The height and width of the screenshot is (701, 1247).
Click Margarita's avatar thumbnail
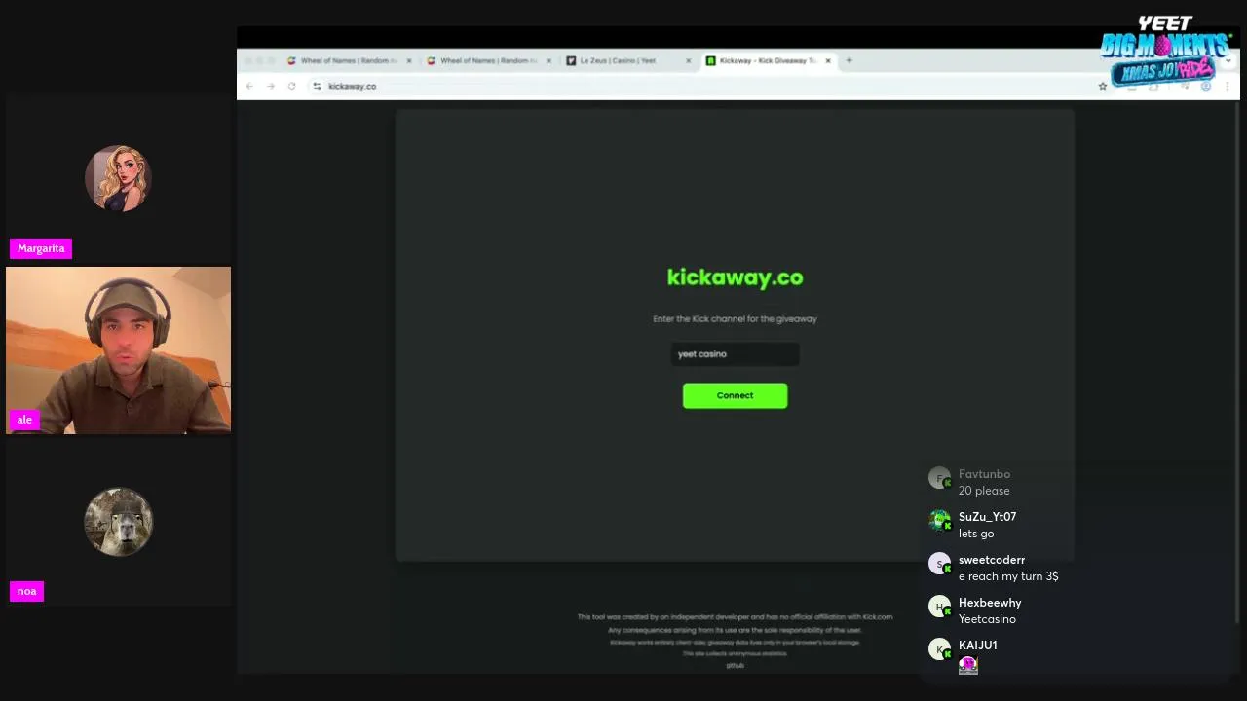[118, 178]
